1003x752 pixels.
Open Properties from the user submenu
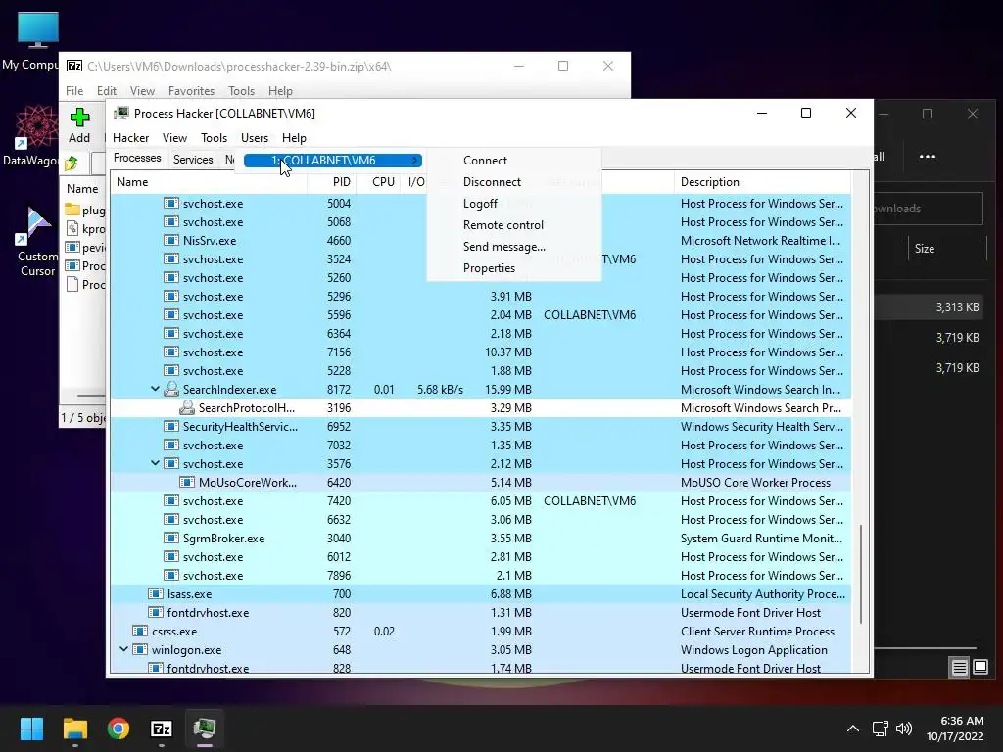489,268
